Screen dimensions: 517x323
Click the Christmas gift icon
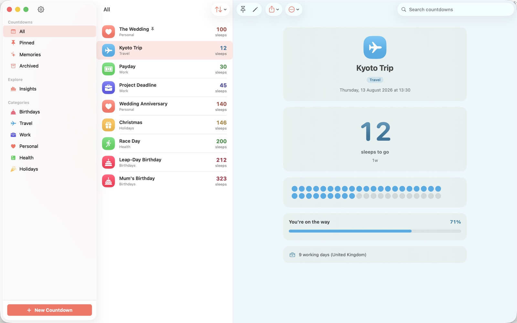coord(109,125)
